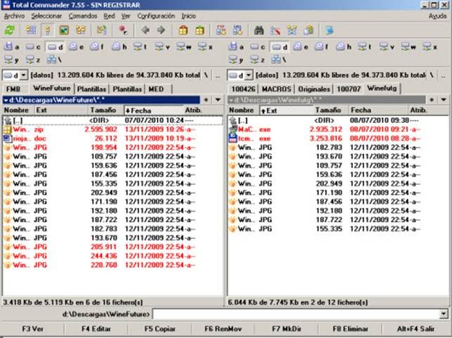
Task: Select drive d in left drive bar
Action: [x=55, y=46]
